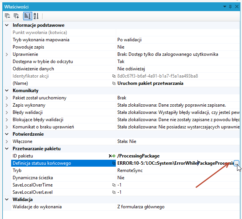Select 'Brak: Dostęp tylko dla zalogowanego użytkownika' value
The image size is (242, 219).
point(168,54)
